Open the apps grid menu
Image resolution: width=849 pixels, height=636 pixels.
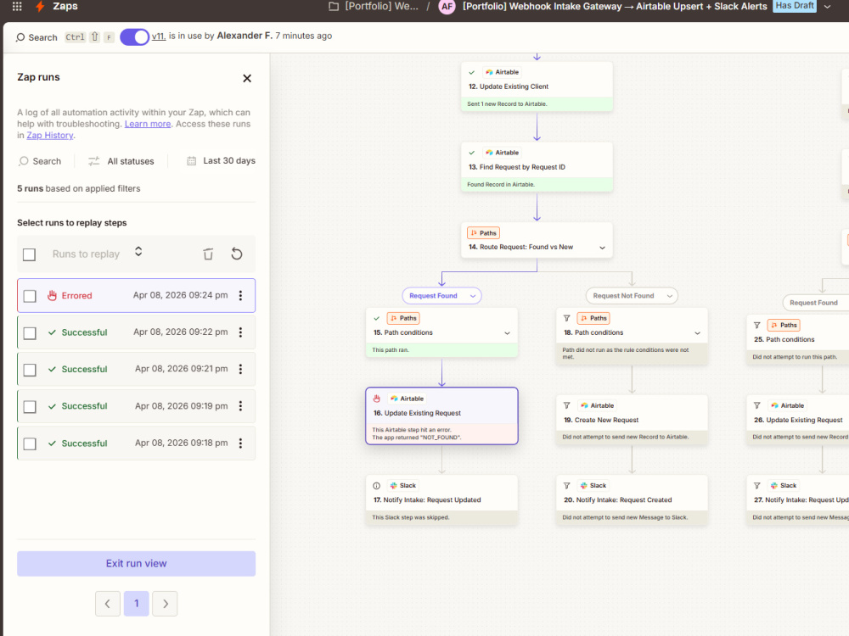click(17, 7)
